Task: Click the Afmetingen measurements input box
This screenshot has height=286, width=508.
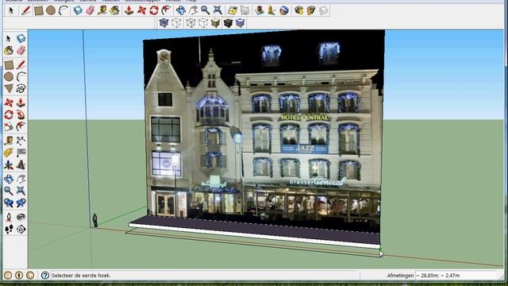Action: [x=457, y=276]
